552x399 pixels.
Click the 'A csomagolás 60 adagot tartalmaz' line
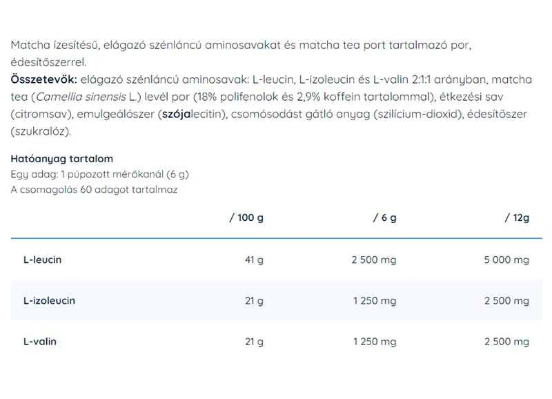(94, 190)
